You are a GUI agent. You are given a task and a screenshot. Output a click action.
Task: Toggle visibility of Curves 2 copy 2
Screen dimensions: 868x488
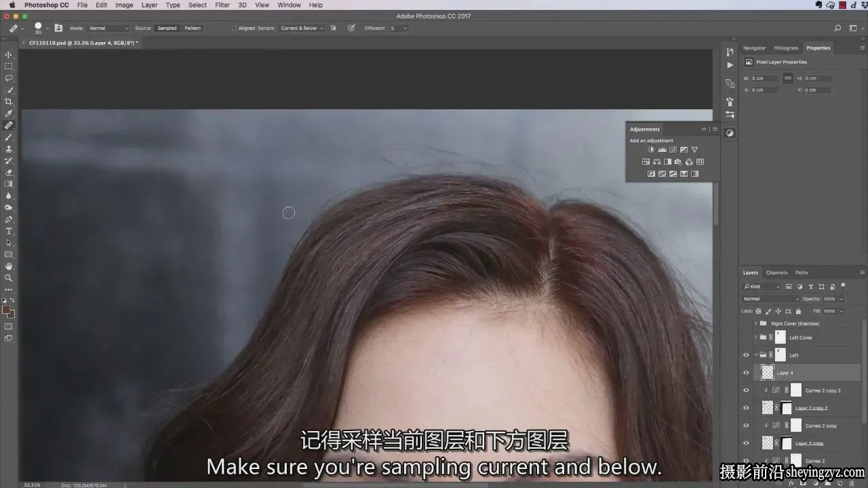point(746,390)
